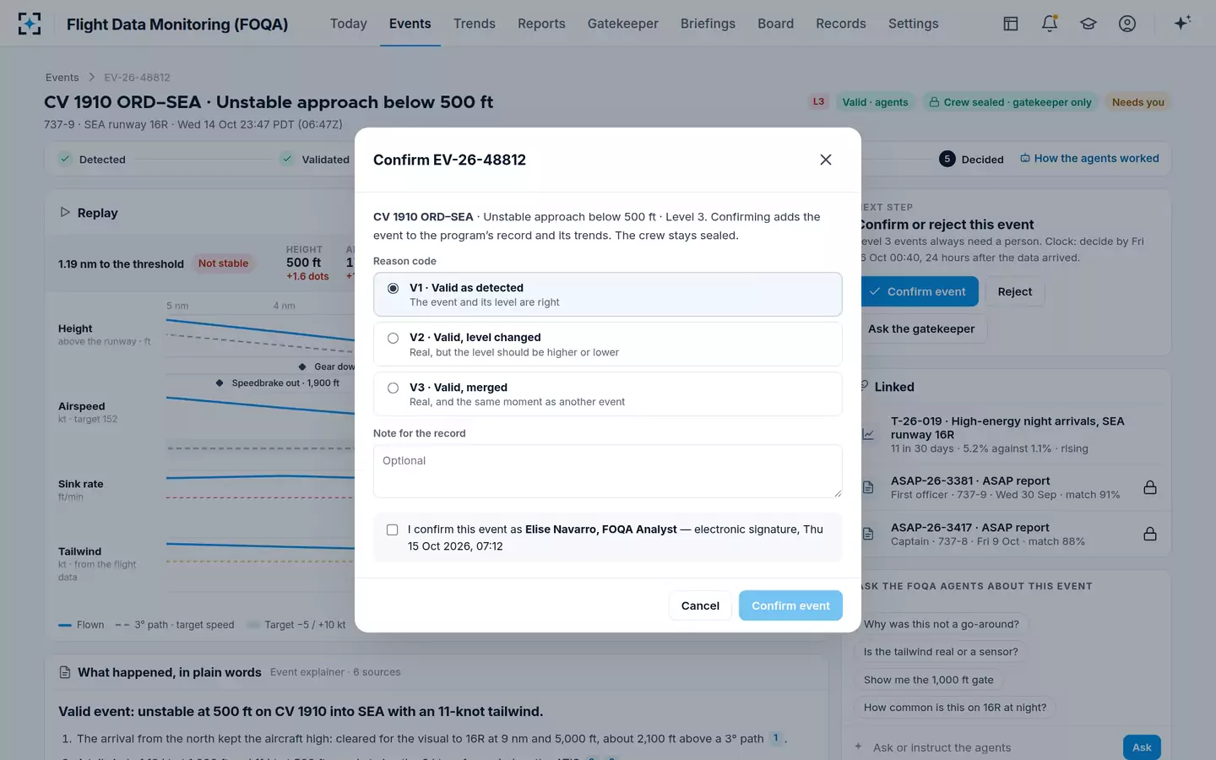Click the FOQA app logo icon
The height and width of the screenshot is (760, 1216).
tap(30, 24)
